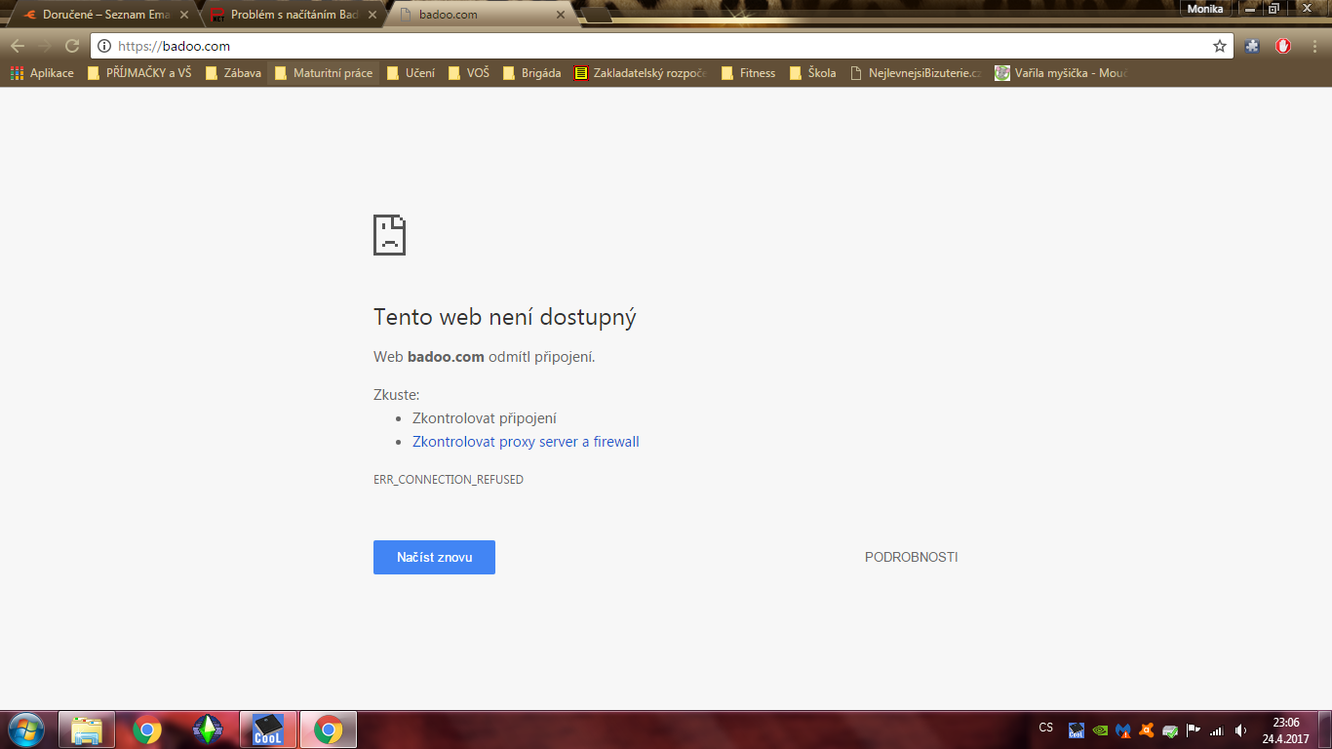Click the Zkontrolovat proxy server a firewall link
This screenshot has width=1332, height=749.
[x=526, y=442]
